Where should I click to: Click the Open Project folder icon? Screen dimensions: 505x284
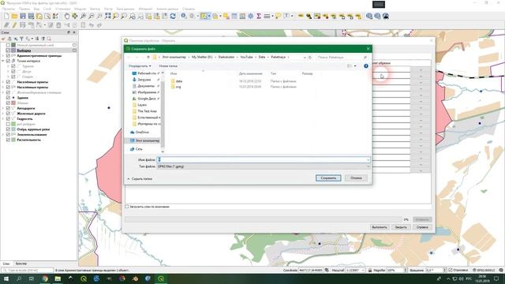14,16
